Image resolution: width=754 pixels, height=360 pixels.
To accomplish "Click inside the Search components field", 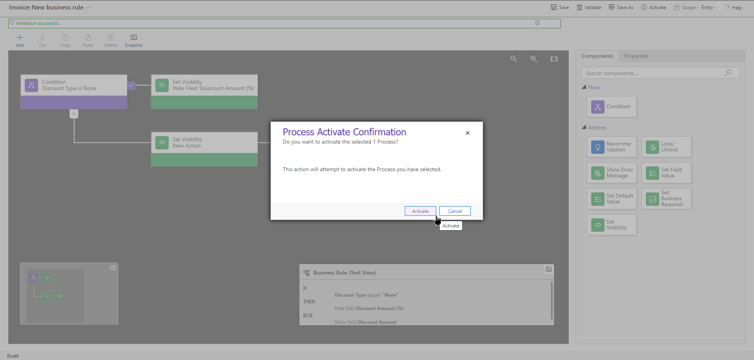I will tap(649, 73).
